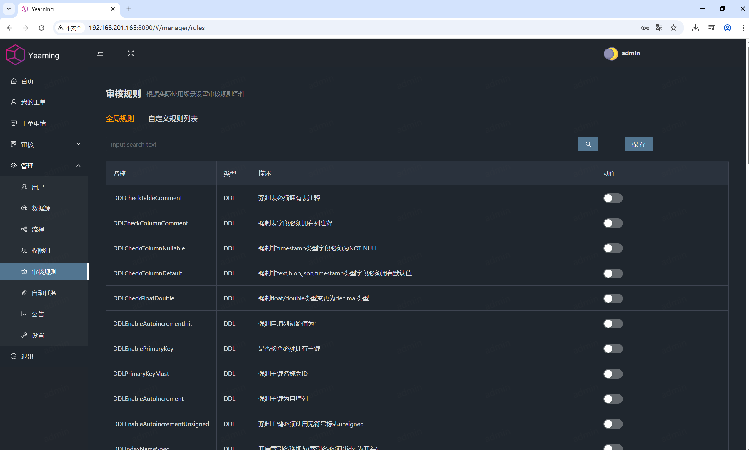749x450 pixels.
Task: Turn on DDLEnablePrimaryKey switch
Action: pyautogui.click(x=613, y=349)
